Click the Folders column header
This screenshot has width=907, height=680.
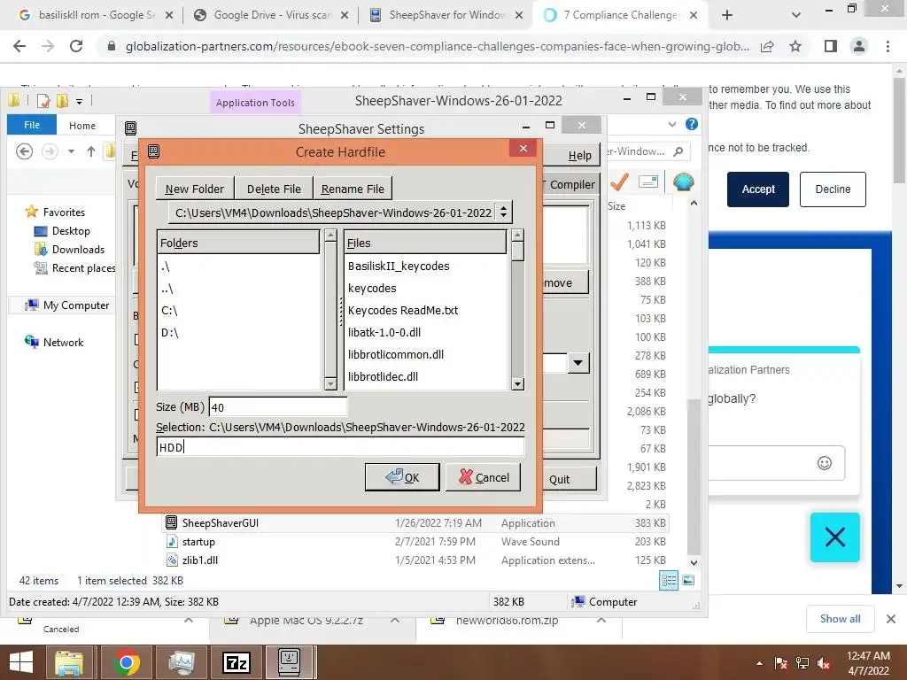coord(238,243)
